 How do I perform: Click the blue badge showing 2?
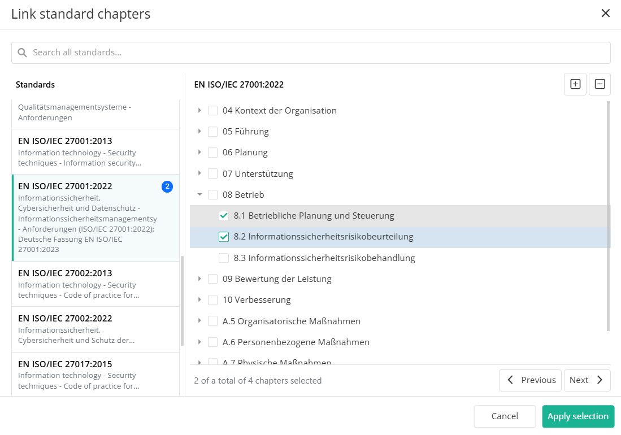[x=167, y=186]
